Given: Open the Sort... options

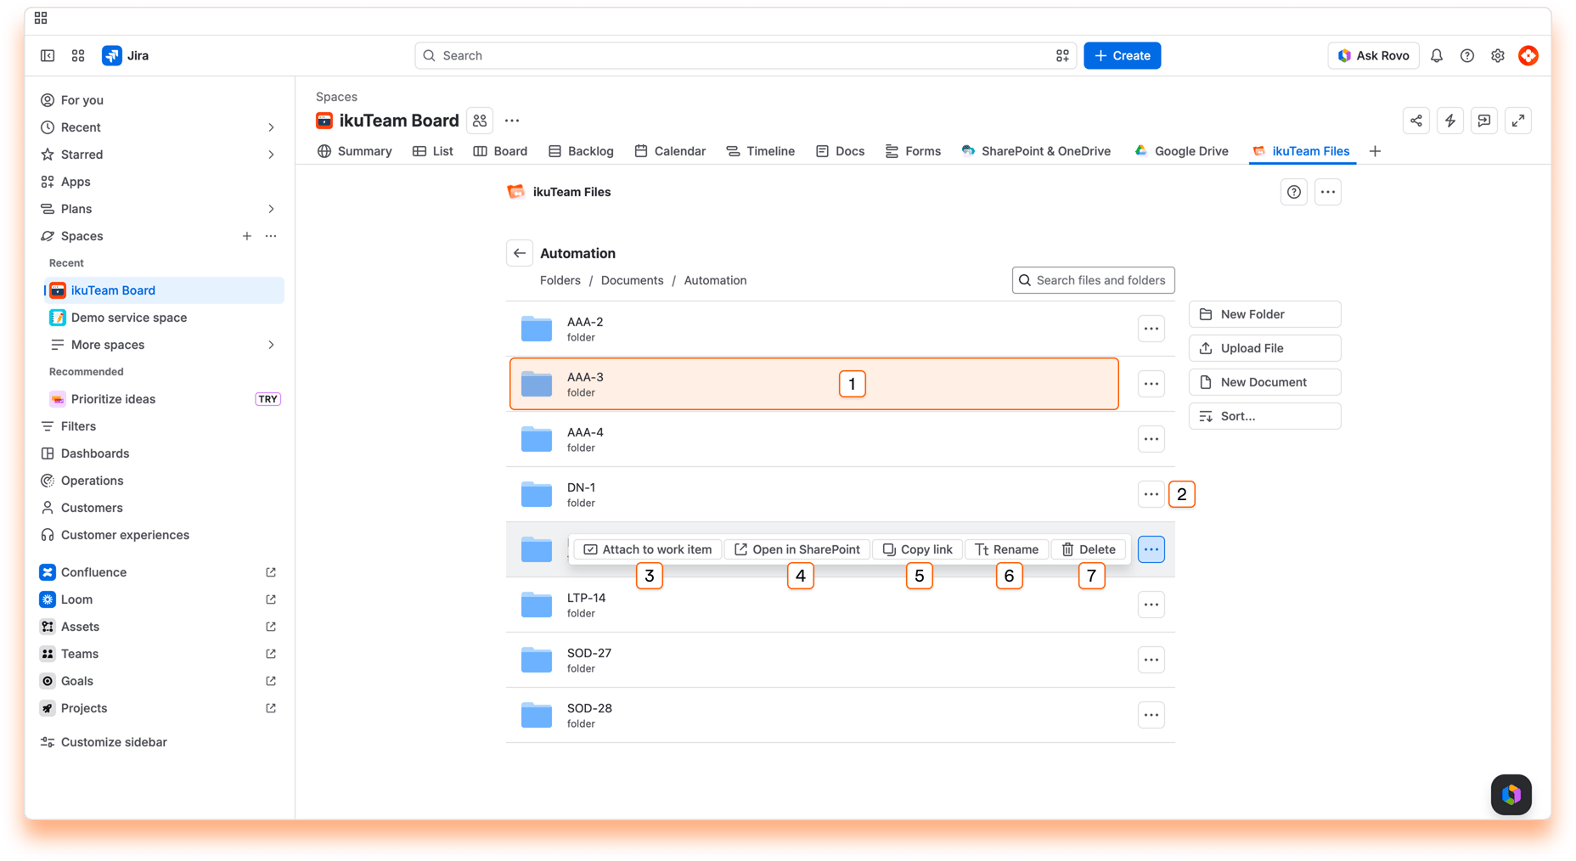Looking at the screenshot, I should click(1264, 416).
